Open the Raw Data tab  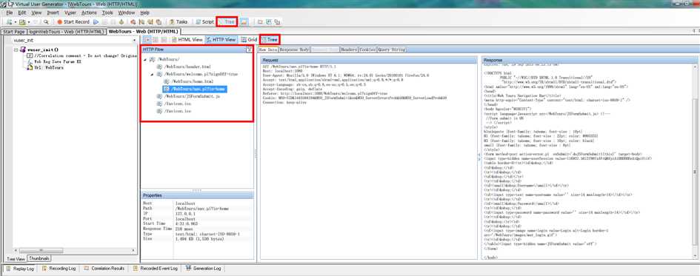(268, 50)
